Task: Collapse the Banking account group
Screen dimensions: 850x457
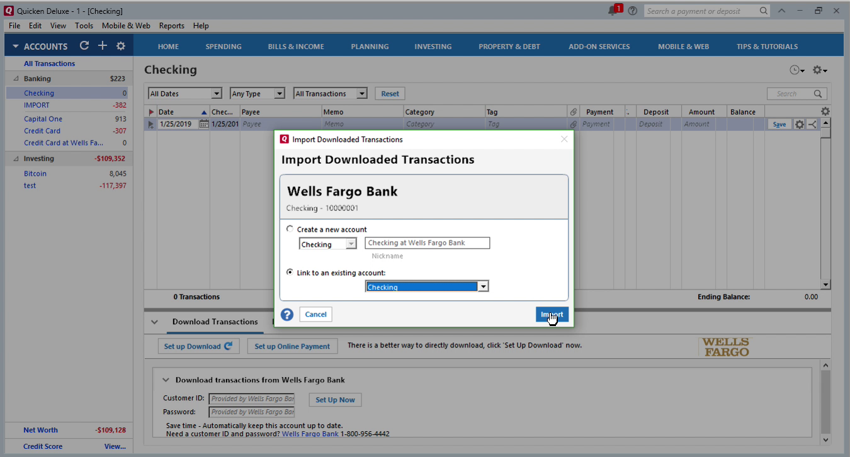Action: (x=16, y=79)
